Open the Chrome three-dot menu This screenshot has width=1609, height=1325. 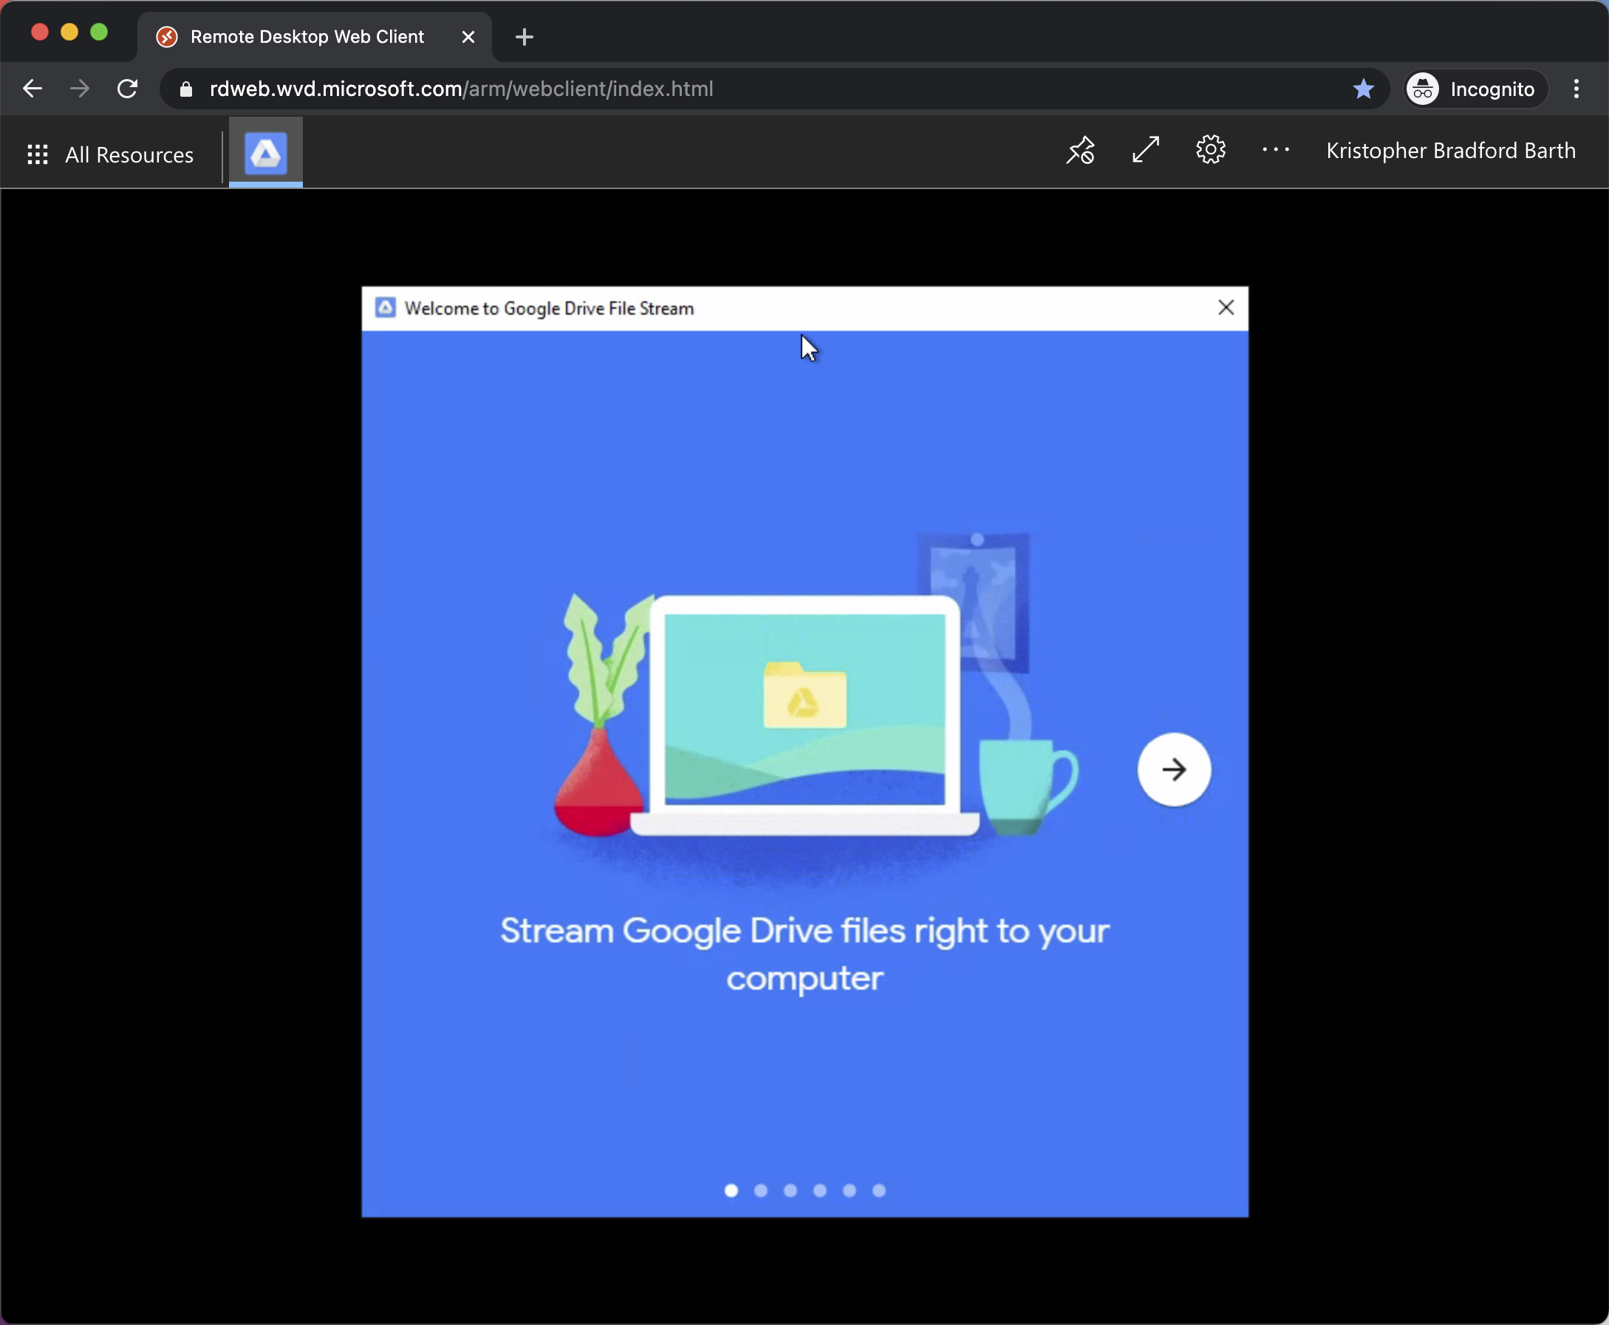[1576, 89]
